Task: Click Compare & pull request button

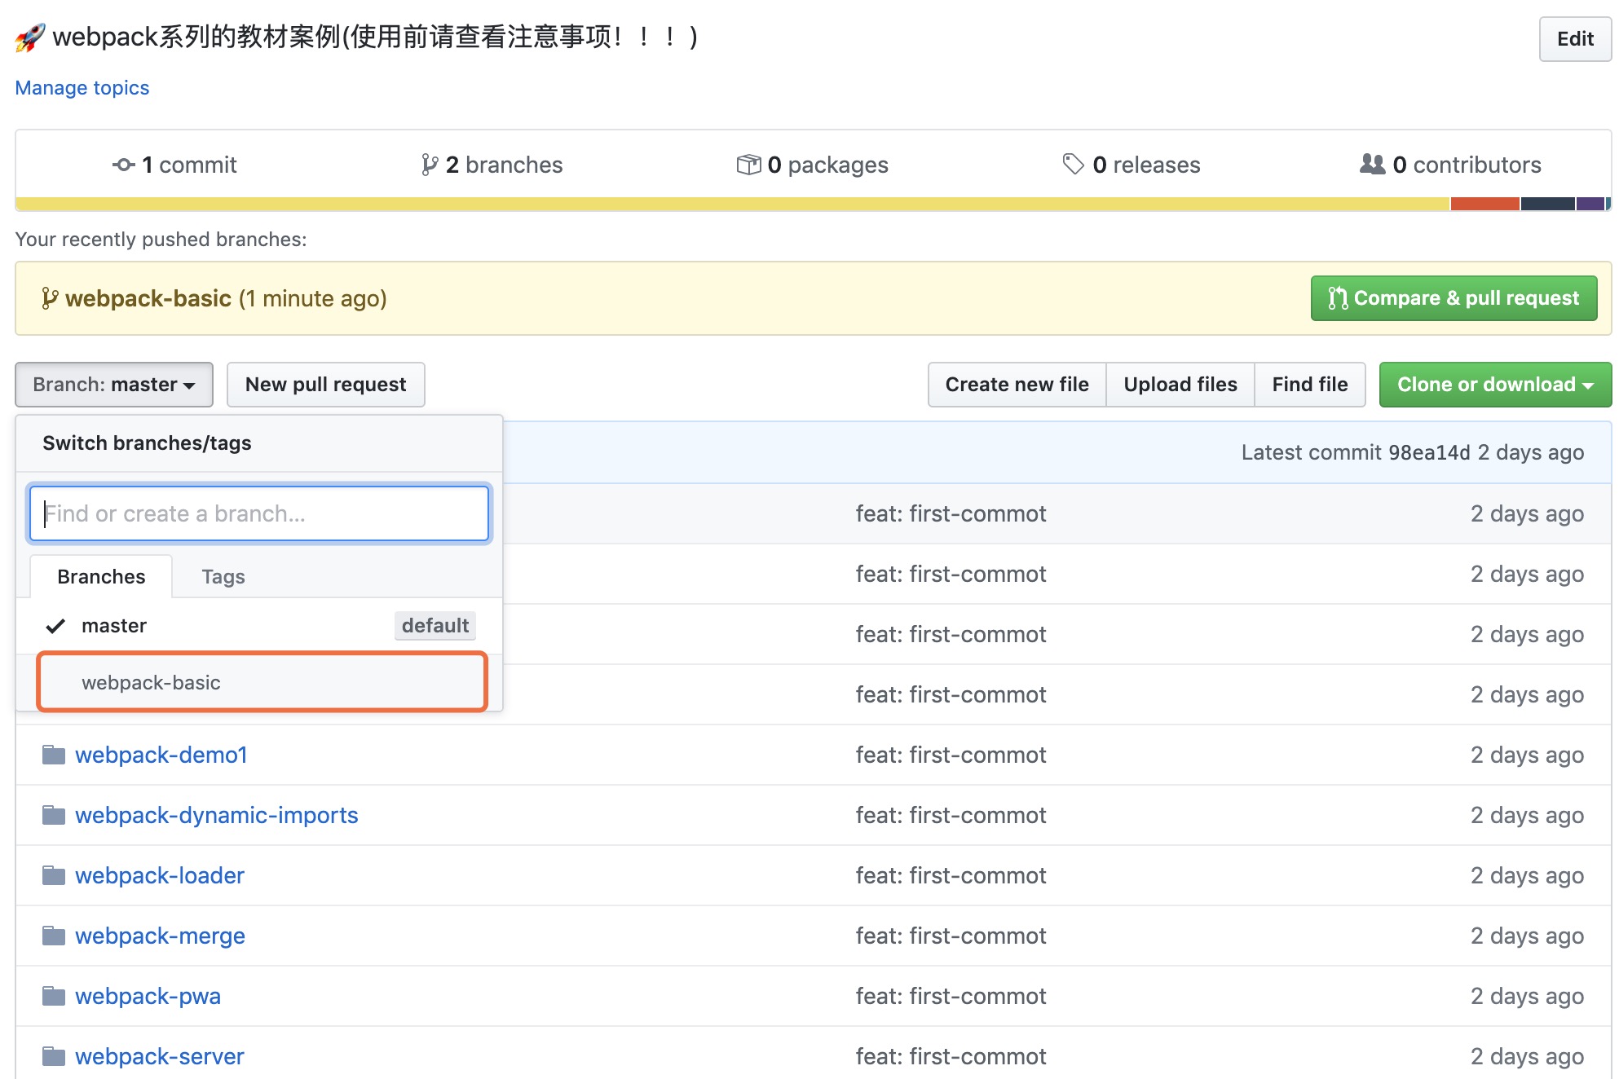Action: pos(1454,298)
